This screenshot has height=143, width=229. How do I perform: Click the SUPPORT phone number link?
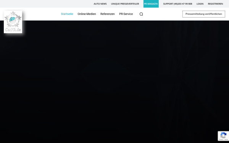[x=177, y=4]
